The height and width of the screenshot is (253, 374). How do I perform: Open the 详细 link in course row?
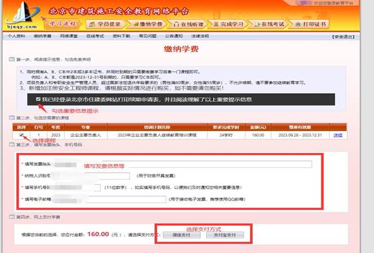338,135
